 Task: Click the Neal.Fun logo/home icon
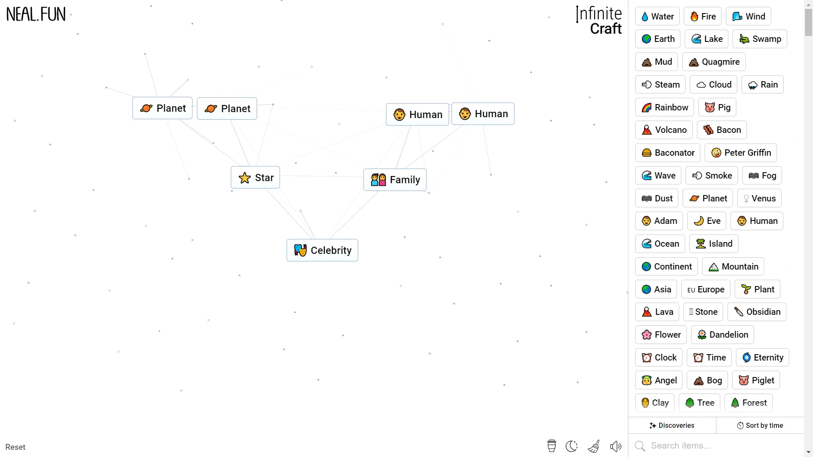coord(36,14)
